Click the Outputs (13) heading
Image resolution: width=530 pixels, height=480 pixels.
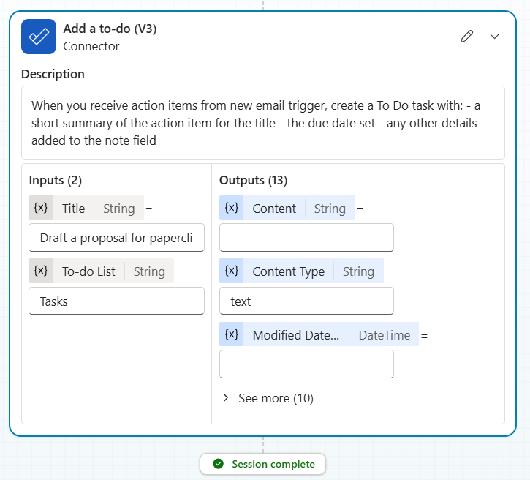click(x=253, y=180)
